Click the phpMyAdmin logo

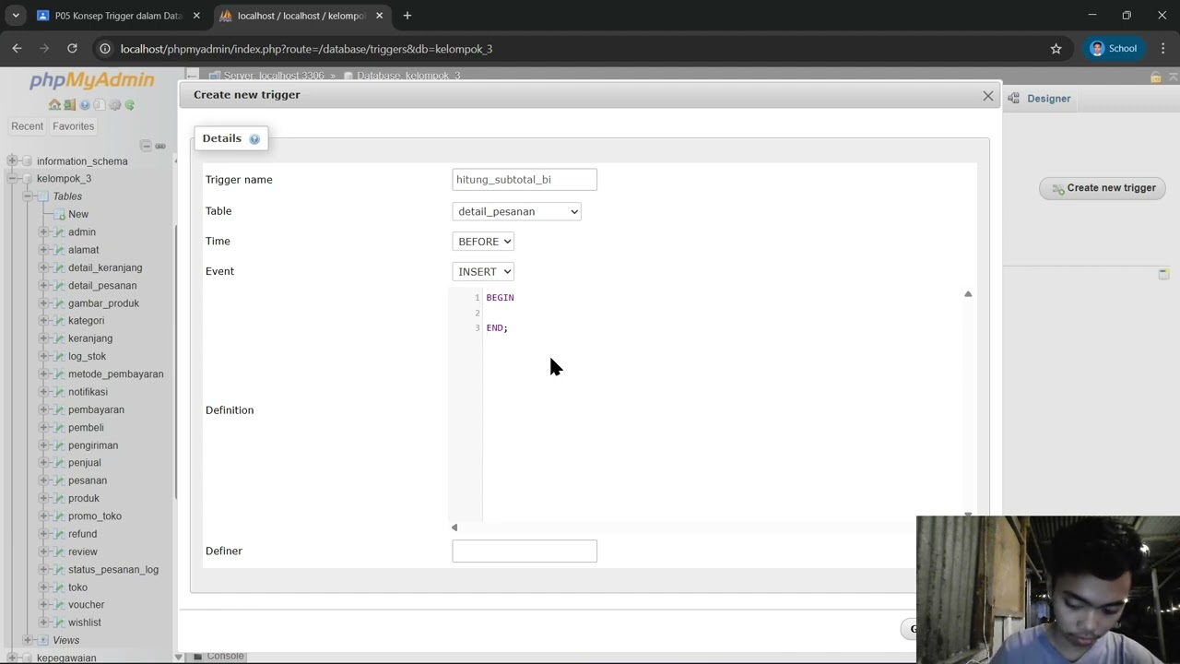pyautogui.click(x=91, y=81)
